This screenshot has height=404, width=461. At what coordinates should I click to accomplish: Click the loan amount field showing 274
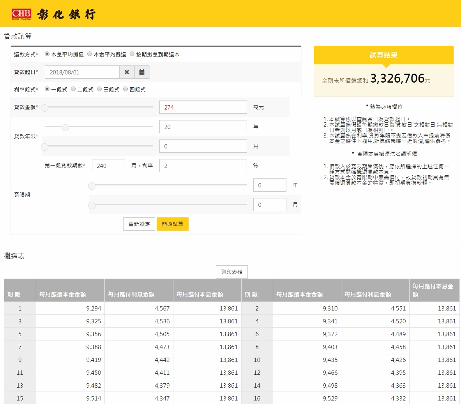(x=203, y=107)
